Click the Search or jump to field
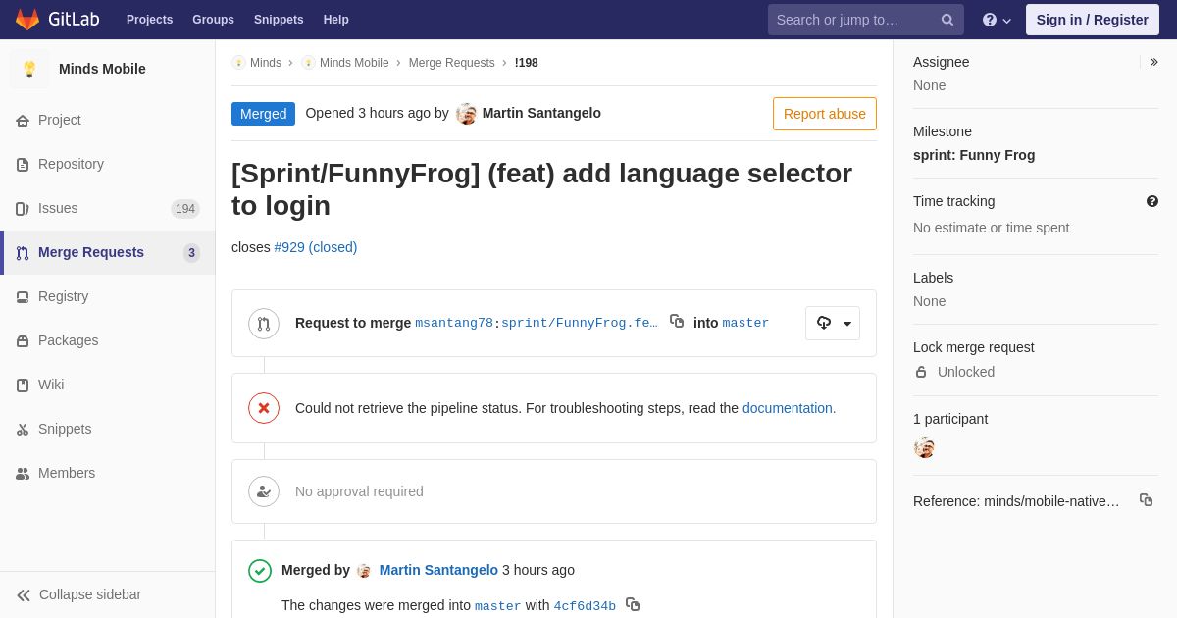 (853, 20)
